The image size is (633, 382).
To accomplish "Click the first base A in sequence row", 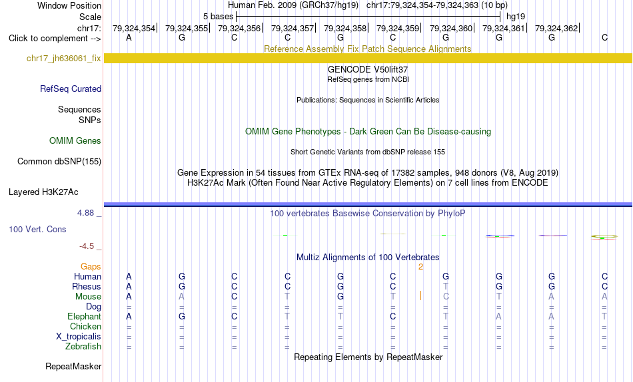I will [x=129, y=38].
